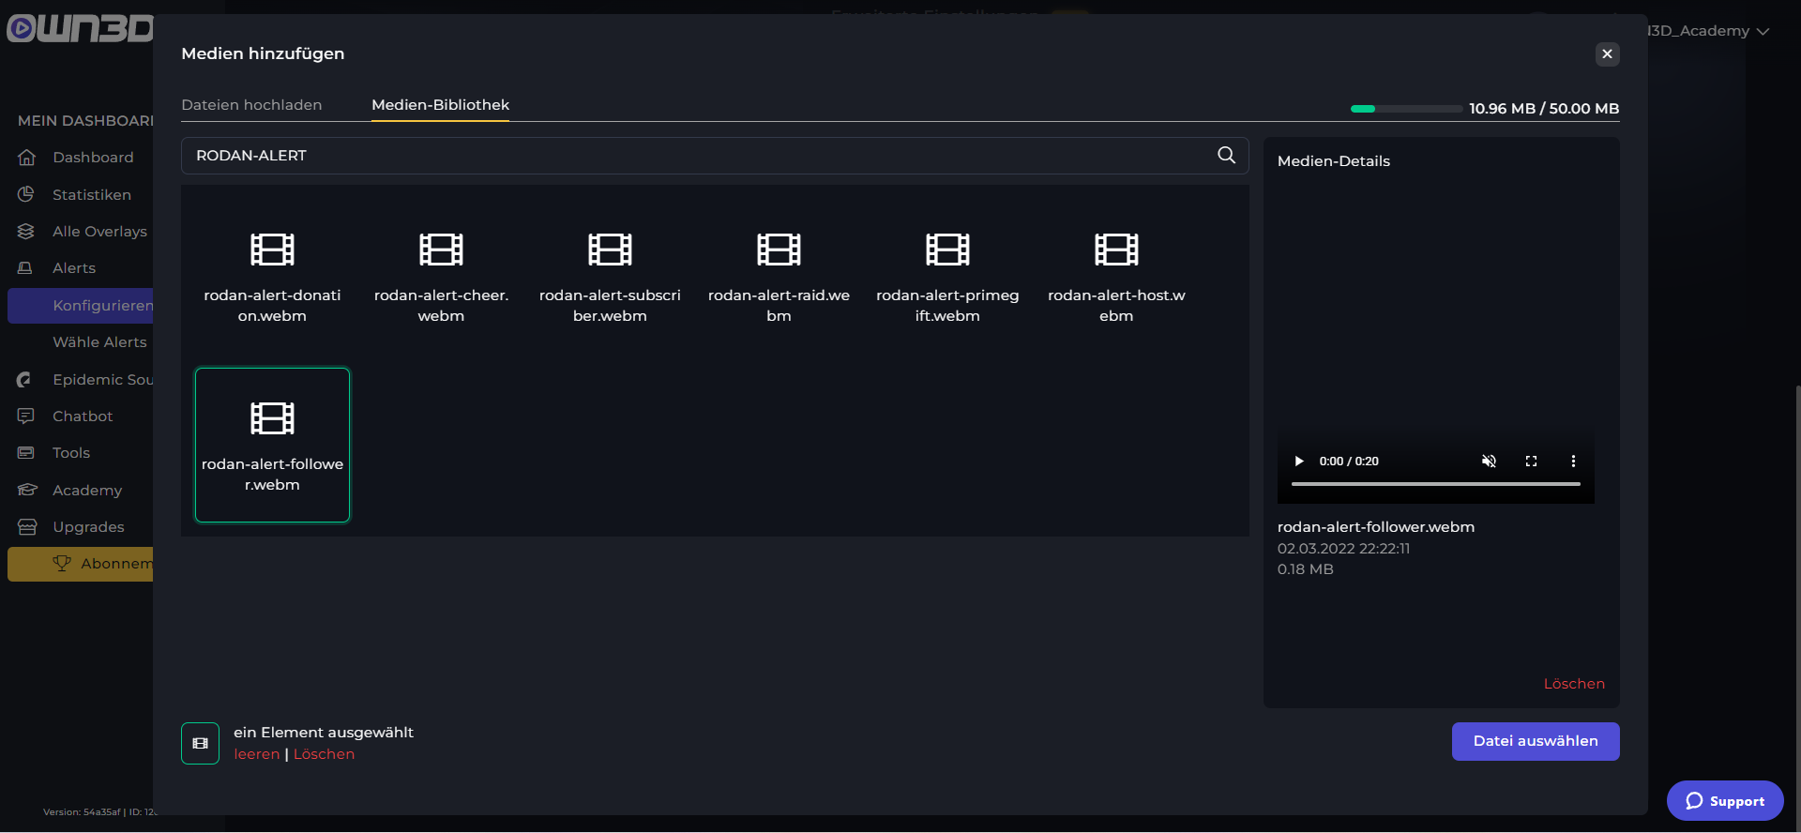Click Löschen next to leeren
The image size is (1801, 833).
324,754
